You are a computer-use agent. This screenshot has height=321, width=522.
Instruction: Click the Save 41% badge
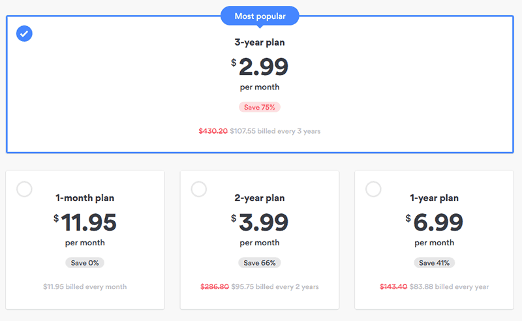435,263
